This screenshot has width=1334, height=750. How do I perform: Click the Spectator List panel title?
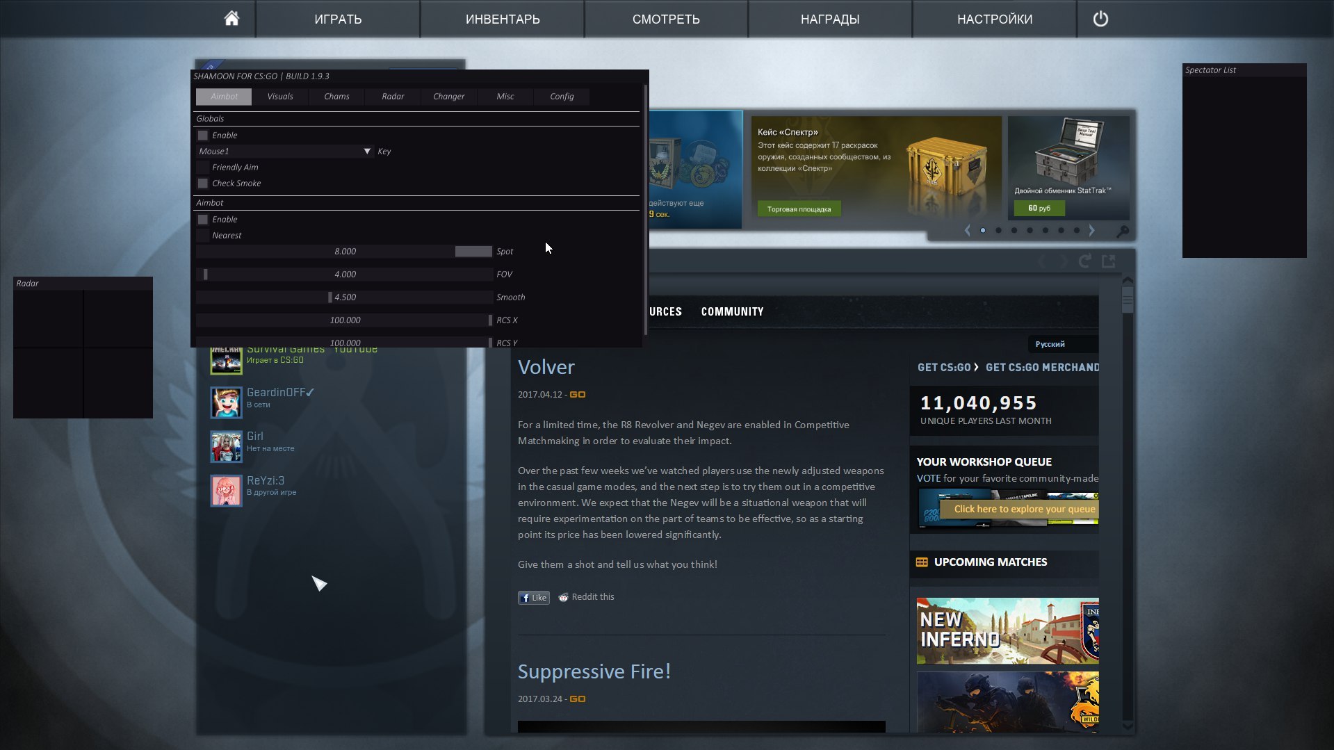1210,70
